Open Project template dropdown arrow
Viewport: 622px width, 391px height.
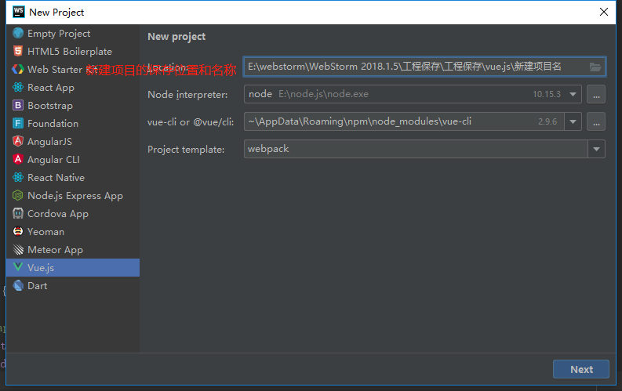[x=596, y=149]
